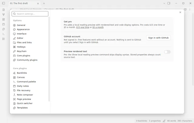Close the 01 The first draft tab
The height and width of the screenshot is (123, 194).
point(38,4)
